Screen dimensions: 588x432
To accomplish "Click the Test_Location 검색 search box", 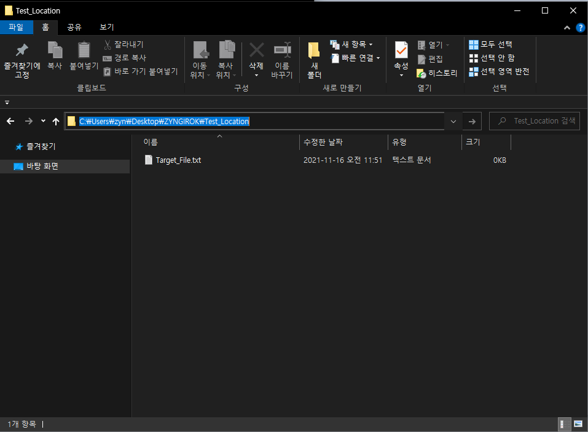I will (535, 121).
